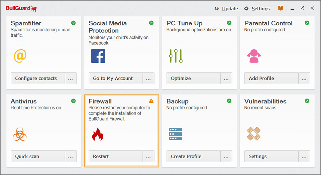321x175 pixels.
Task: Click the Antivirus green status checkmark
Action: 73,101
